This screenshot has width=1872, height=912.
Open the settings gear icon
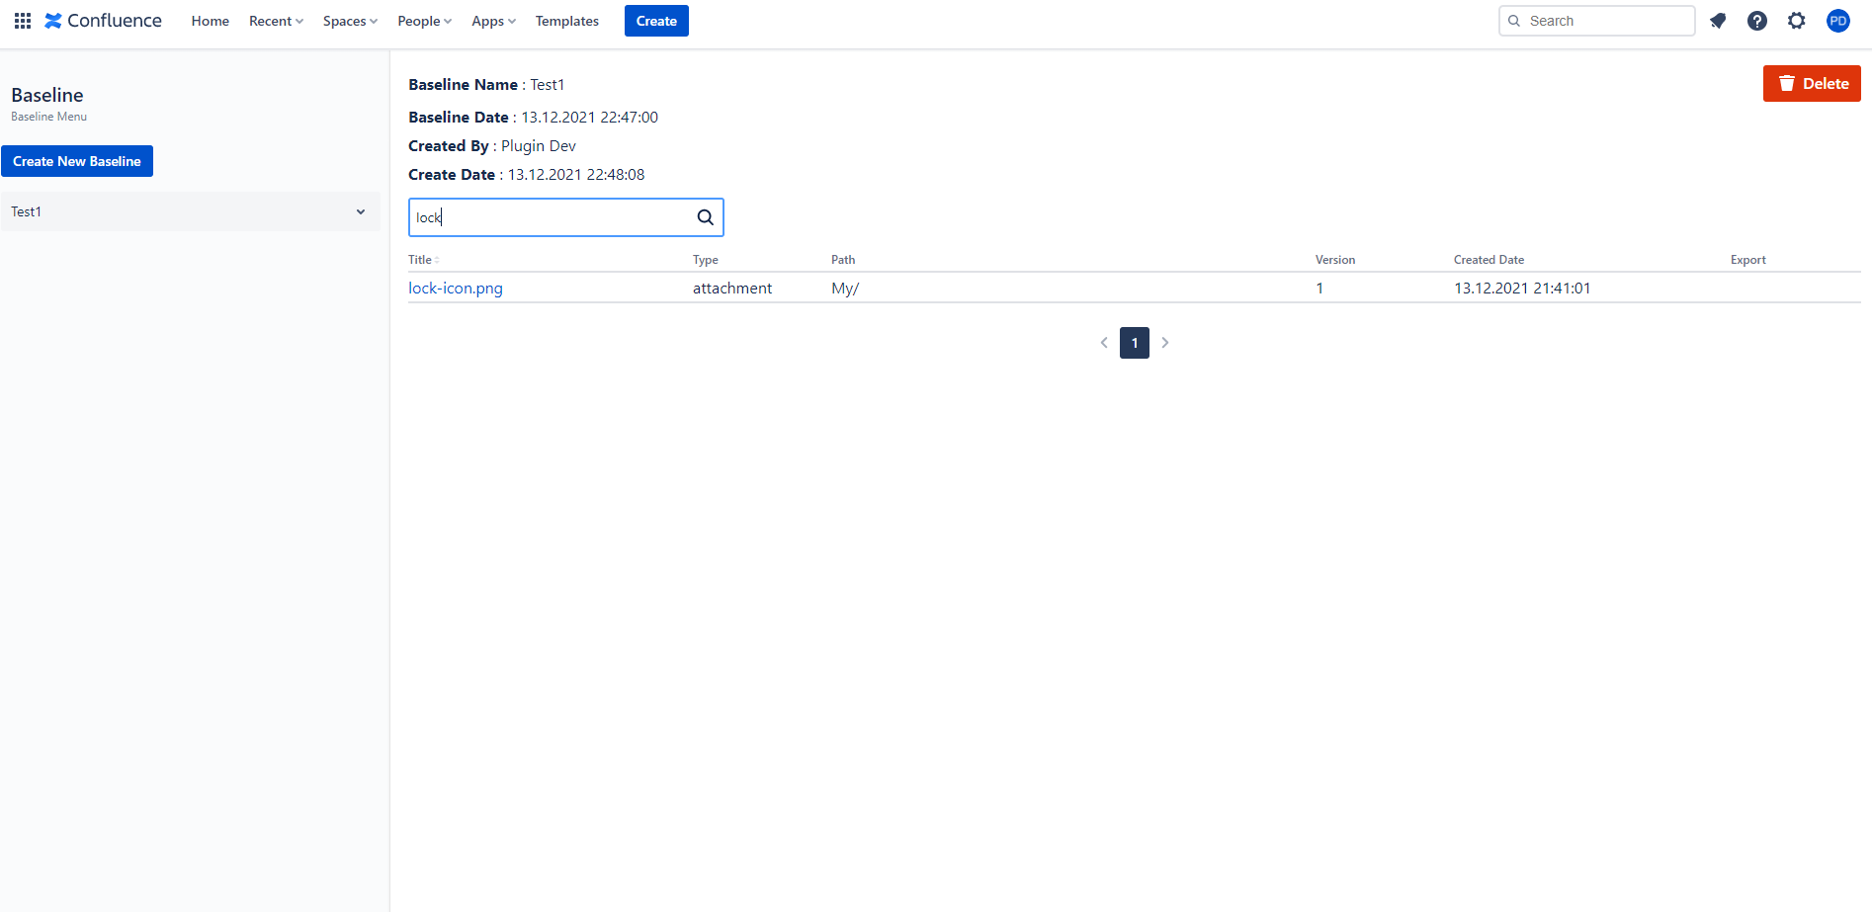coord(1797,21)
